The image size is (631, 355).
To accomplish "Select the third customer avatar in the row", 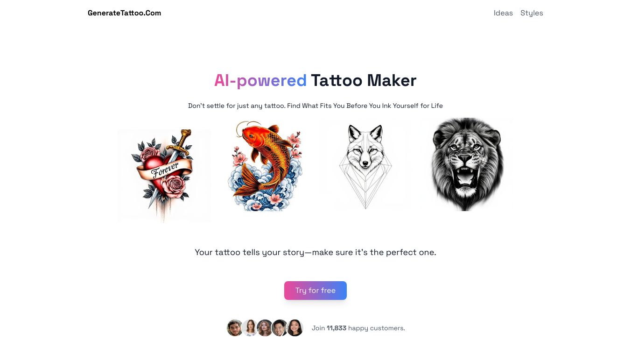I will (265, 328).
